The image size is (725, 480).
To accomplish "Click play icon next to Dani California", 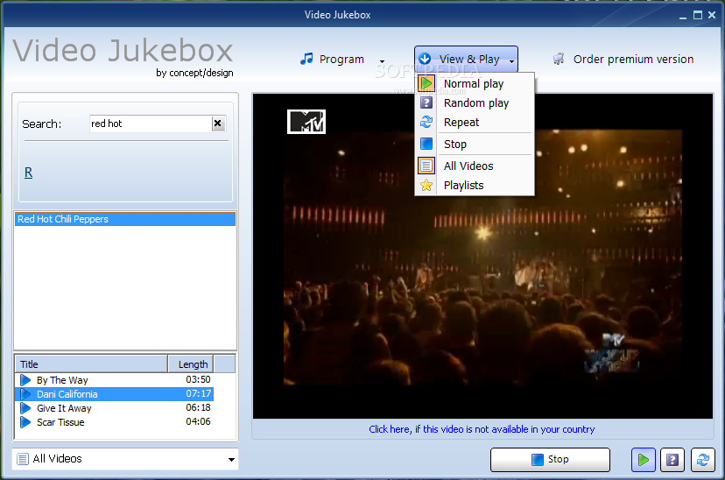I will (25, 394).
